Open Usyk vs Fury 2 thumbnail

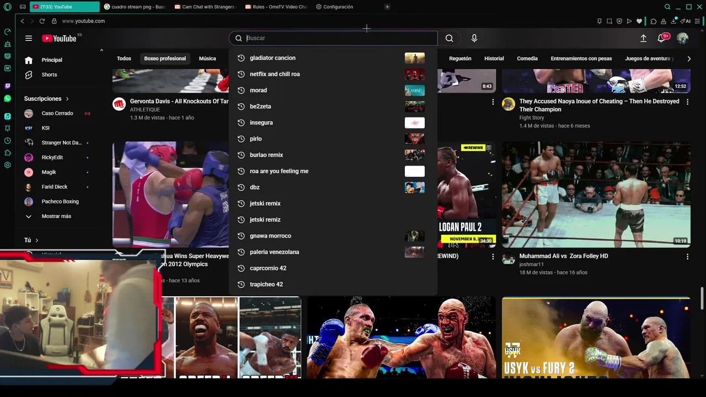(x=596, y=337)
